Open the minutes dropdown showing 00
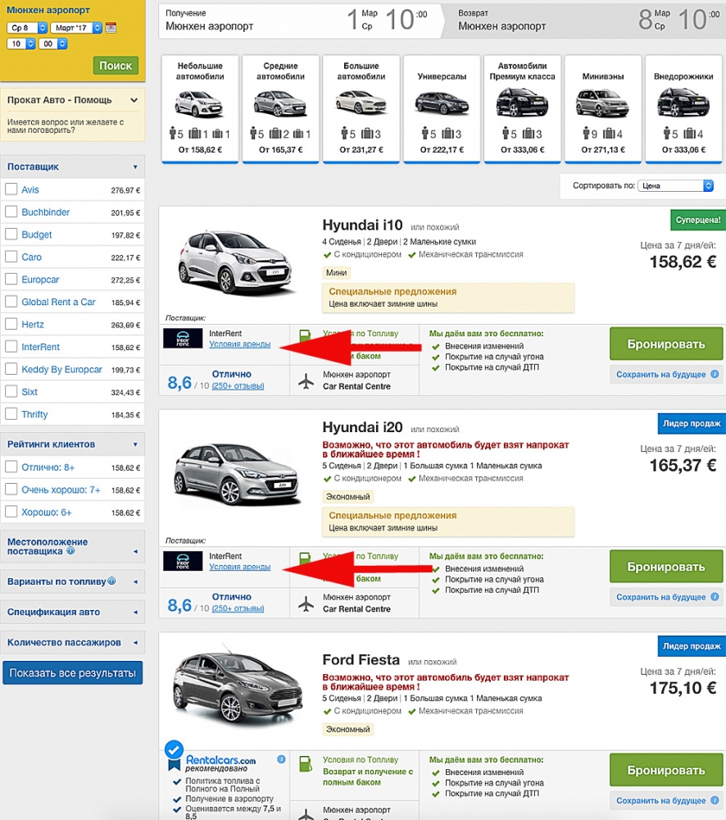The height and width of the screenshot is (820, 726). coord(53,44)
